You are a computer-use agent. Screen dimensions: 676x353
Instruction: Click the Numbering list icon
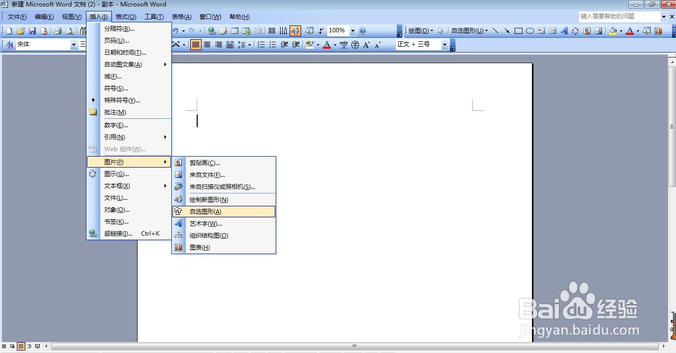coord(261,45)
